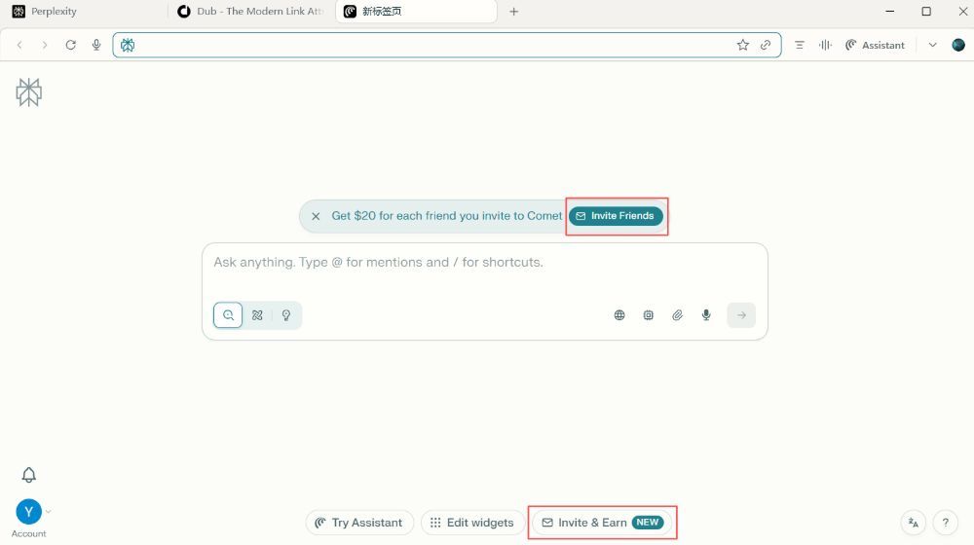Image resolution: width=974 pixels, height=545 pixels.
Task: Expand the toolbar chevron dropdown near profile
Action: coord(932,45)
